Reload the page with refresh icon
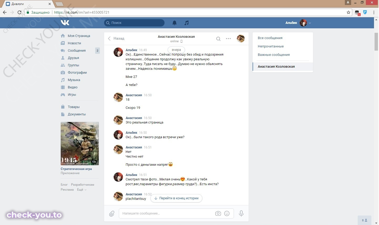 (19, 12)
